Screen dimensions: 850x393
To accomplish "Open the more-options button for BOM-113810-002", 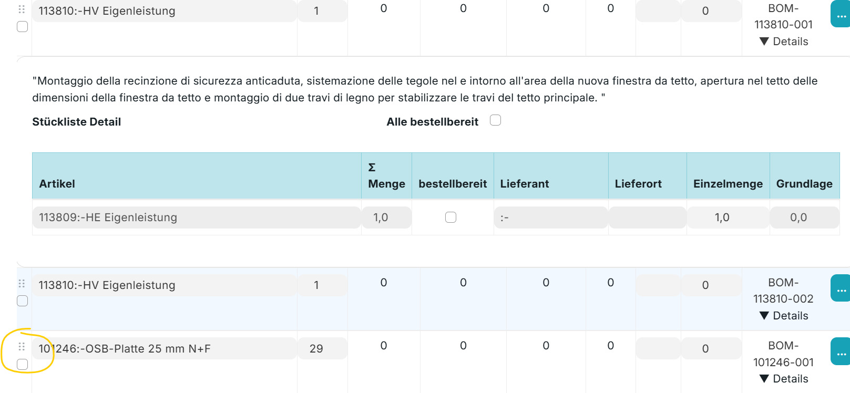I will point(841,288).
